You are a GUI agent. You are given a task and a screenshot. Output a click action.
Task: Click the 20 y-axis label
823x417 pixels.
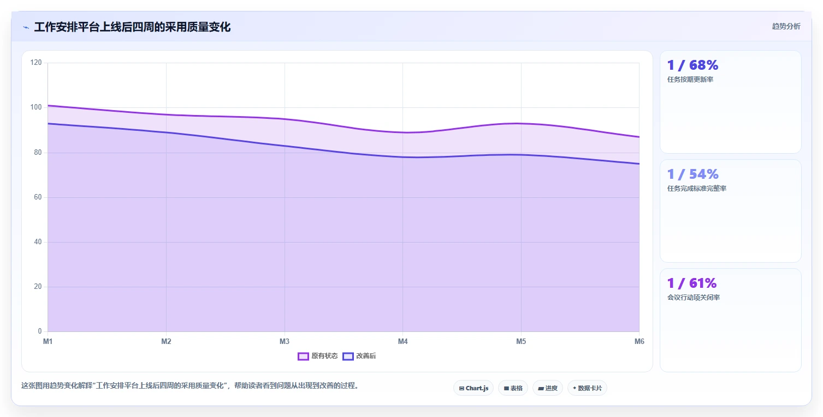click(x=38, y=287)
